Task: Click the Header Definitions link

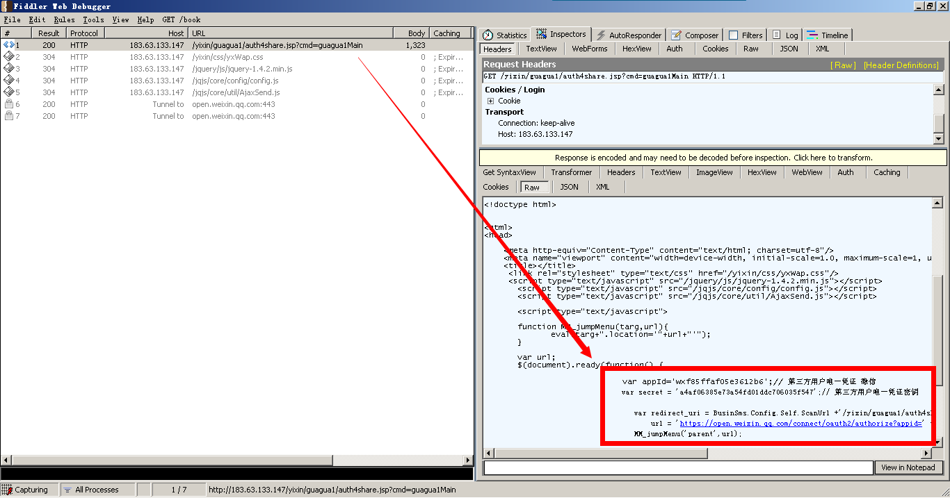Action: click(901, 65)
